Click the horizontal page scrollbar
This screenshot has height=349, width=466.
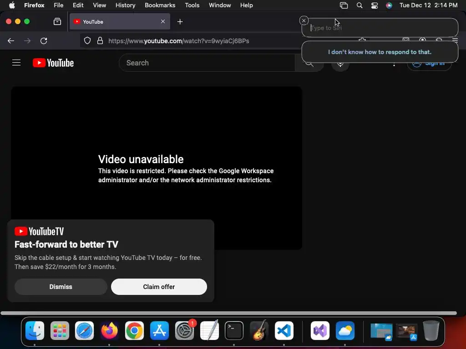[x=228, y=313]
